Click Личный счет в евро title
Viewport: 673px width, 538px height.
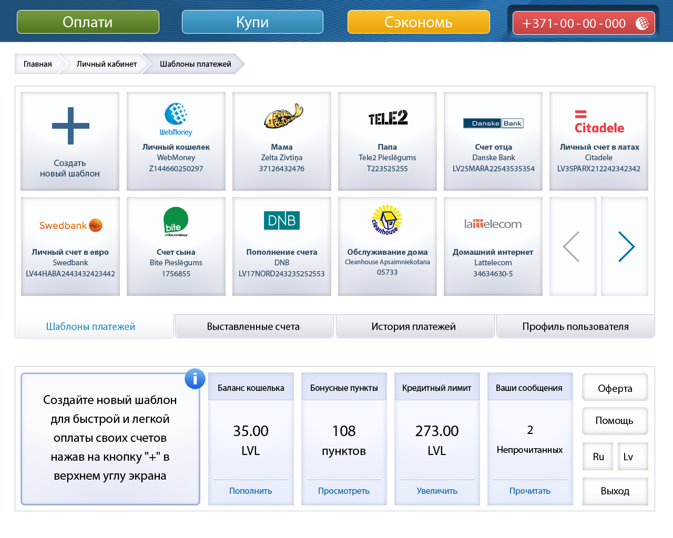point(70,252)
